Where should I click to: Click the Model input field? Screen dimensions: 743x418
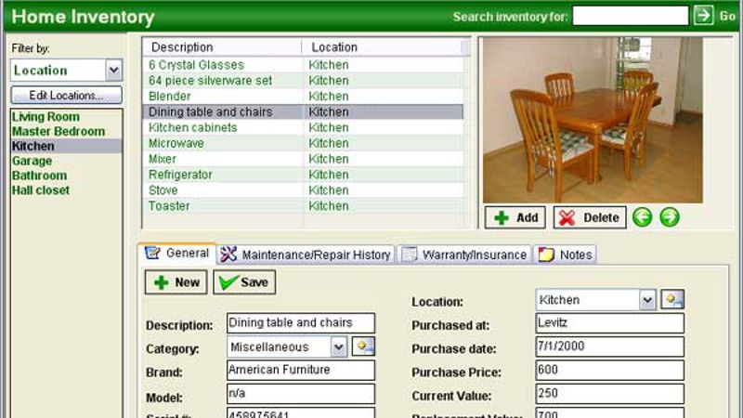300,393
